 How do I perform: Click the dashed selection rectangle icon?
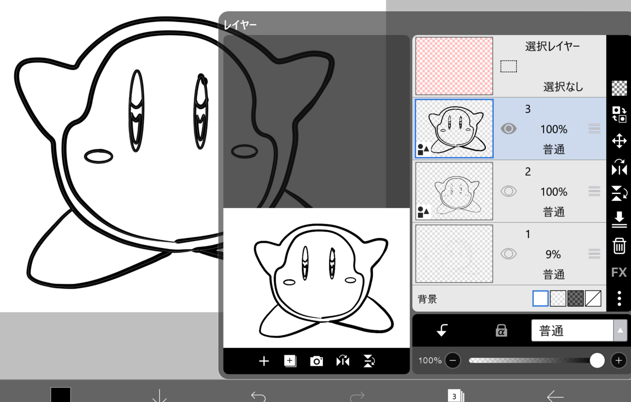(508, 66)
